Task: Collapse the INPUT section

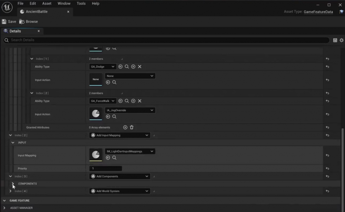Action: 13,143
